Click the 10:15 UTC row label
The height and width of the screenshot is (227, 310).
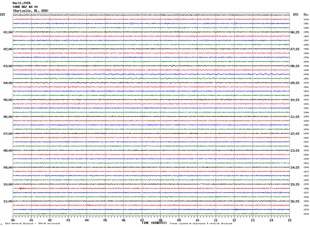click(295, 100)
